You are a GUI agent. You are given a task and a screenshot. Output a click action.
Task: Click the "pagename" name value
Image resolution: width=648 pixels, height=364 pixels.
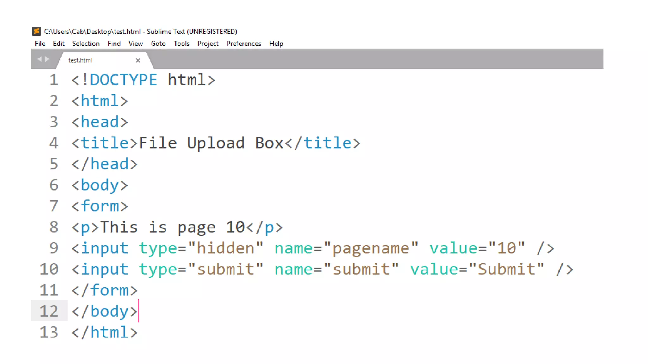tap(371, 248)
